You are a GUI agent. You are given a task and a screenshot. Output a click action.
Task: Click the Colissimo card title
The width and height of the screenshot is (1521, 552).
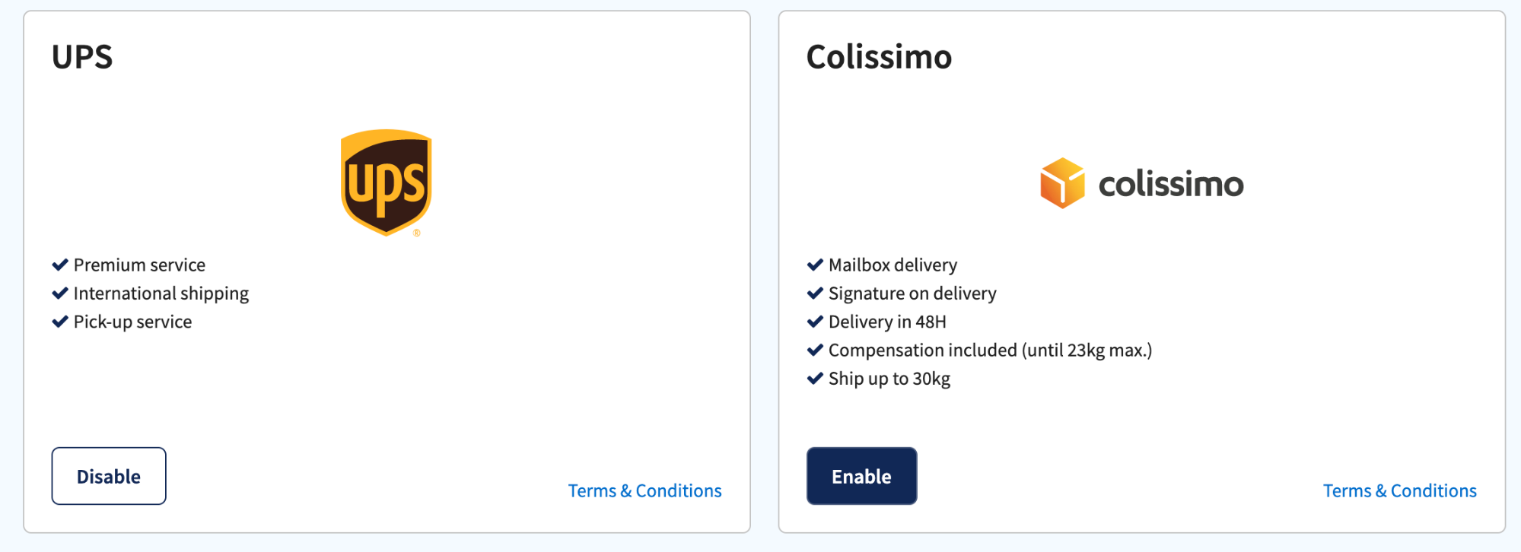879,56
